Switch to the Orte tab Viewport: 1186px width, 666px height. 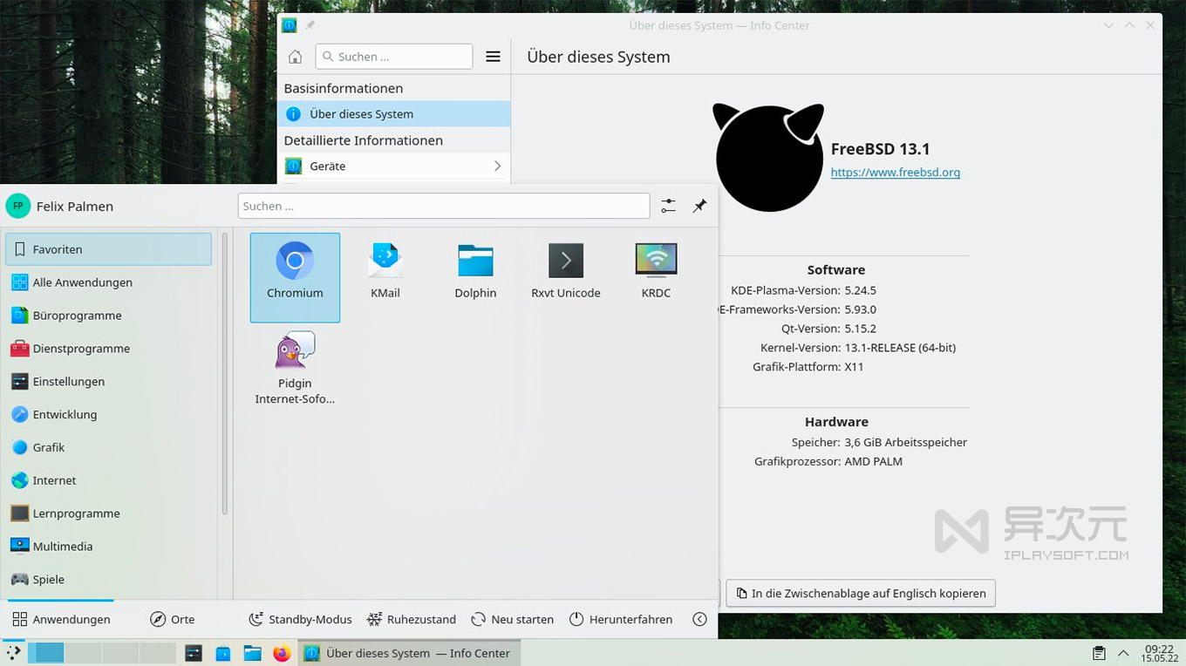pos(172,619)
